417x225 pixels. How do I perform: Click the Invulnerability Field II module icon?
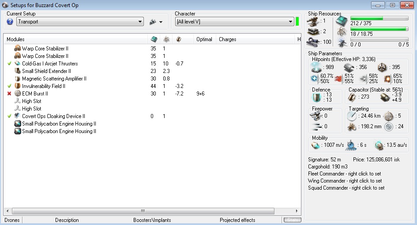tap(18, 86)
